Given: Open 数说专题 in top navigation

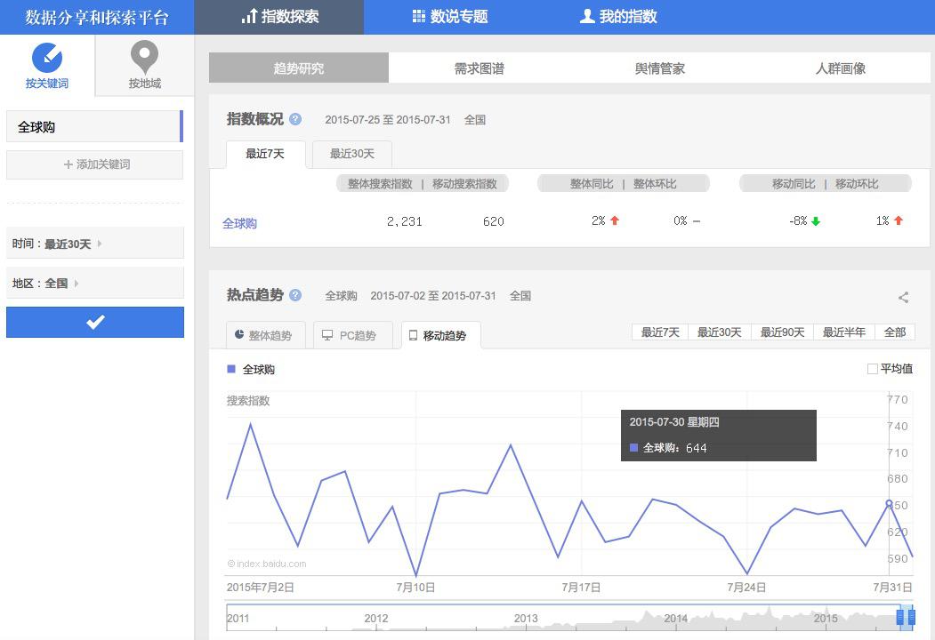Looking at the screenshot, I should (x=449, y=17).
